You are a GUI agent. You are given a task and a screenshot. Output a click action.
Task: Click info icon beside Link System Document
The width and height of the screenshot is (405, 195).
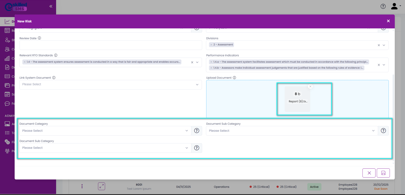[x=54, y=78]
